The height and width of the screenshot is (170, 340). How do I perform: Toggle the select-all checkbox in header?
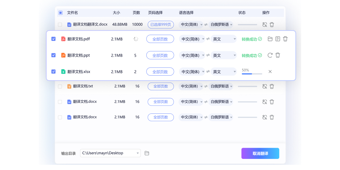tap(60, 13)
